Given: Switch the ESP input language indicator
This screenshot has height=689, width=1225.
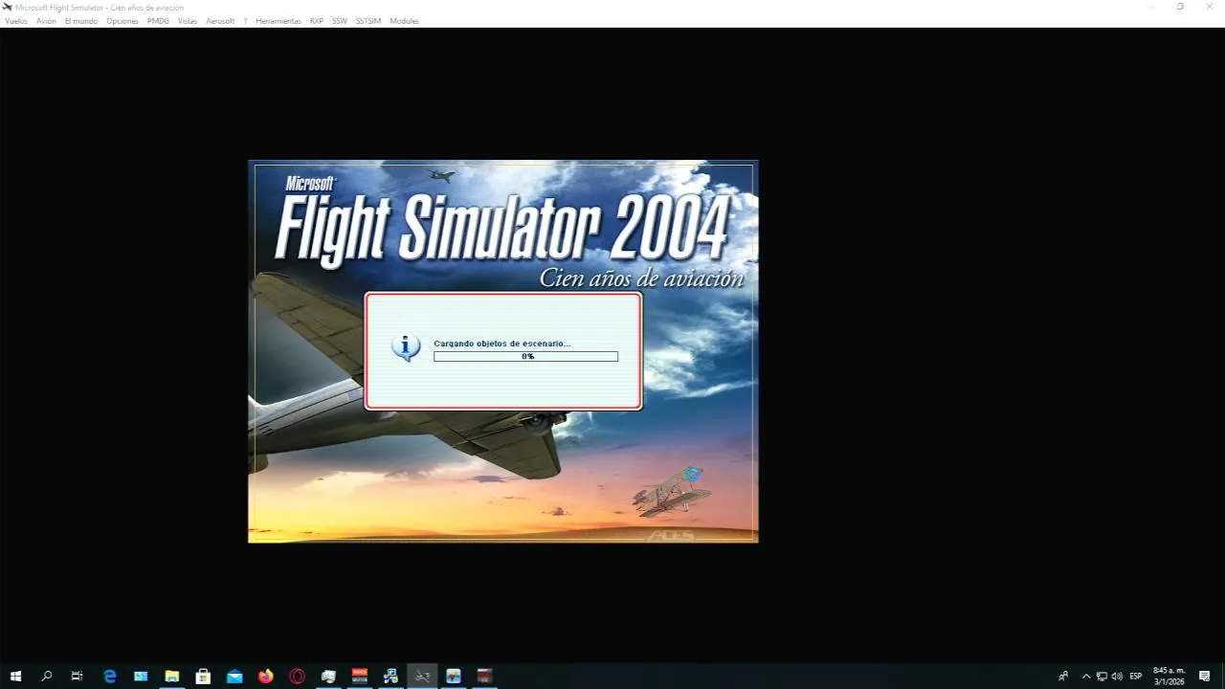Looking at the screenshot, I should tap(1136, 677).
